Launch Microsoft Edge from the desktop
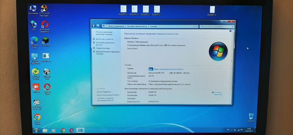 coord(34,42)
